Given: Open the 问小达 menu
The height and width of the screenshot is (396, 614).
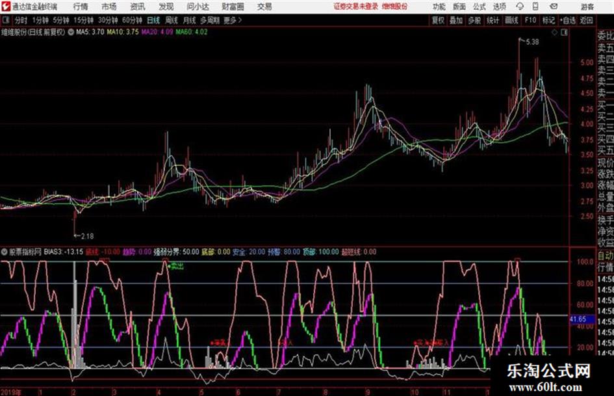Looking at the screenshot, I should (198, 7).
